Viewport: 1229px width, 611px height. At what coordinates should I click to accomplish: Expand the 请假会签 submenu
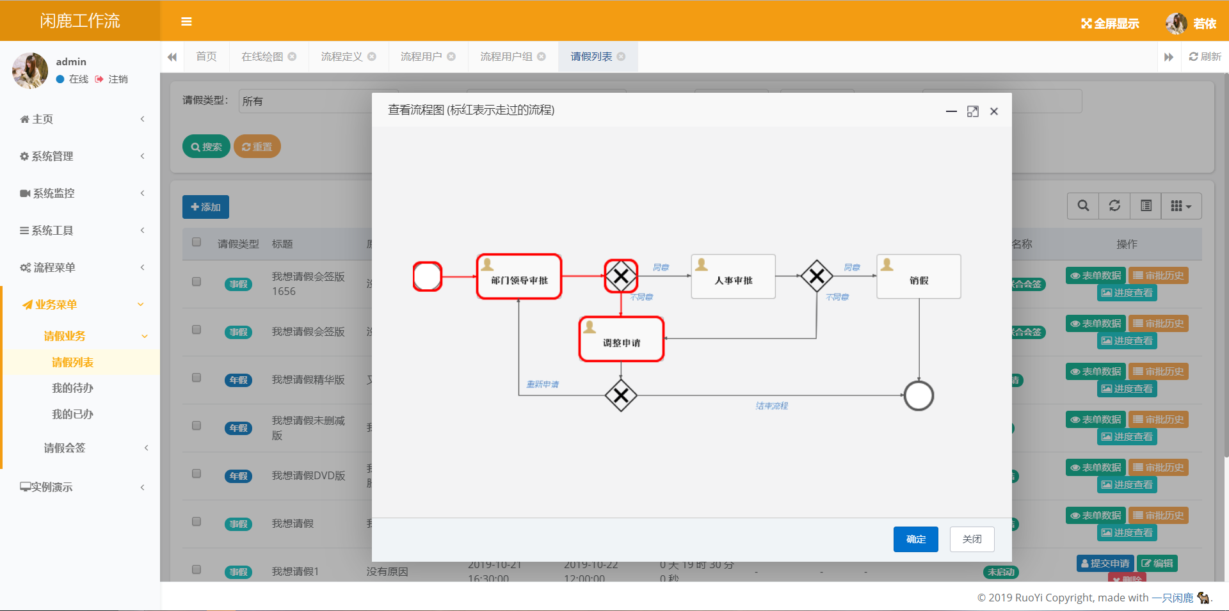click(80, 448)
